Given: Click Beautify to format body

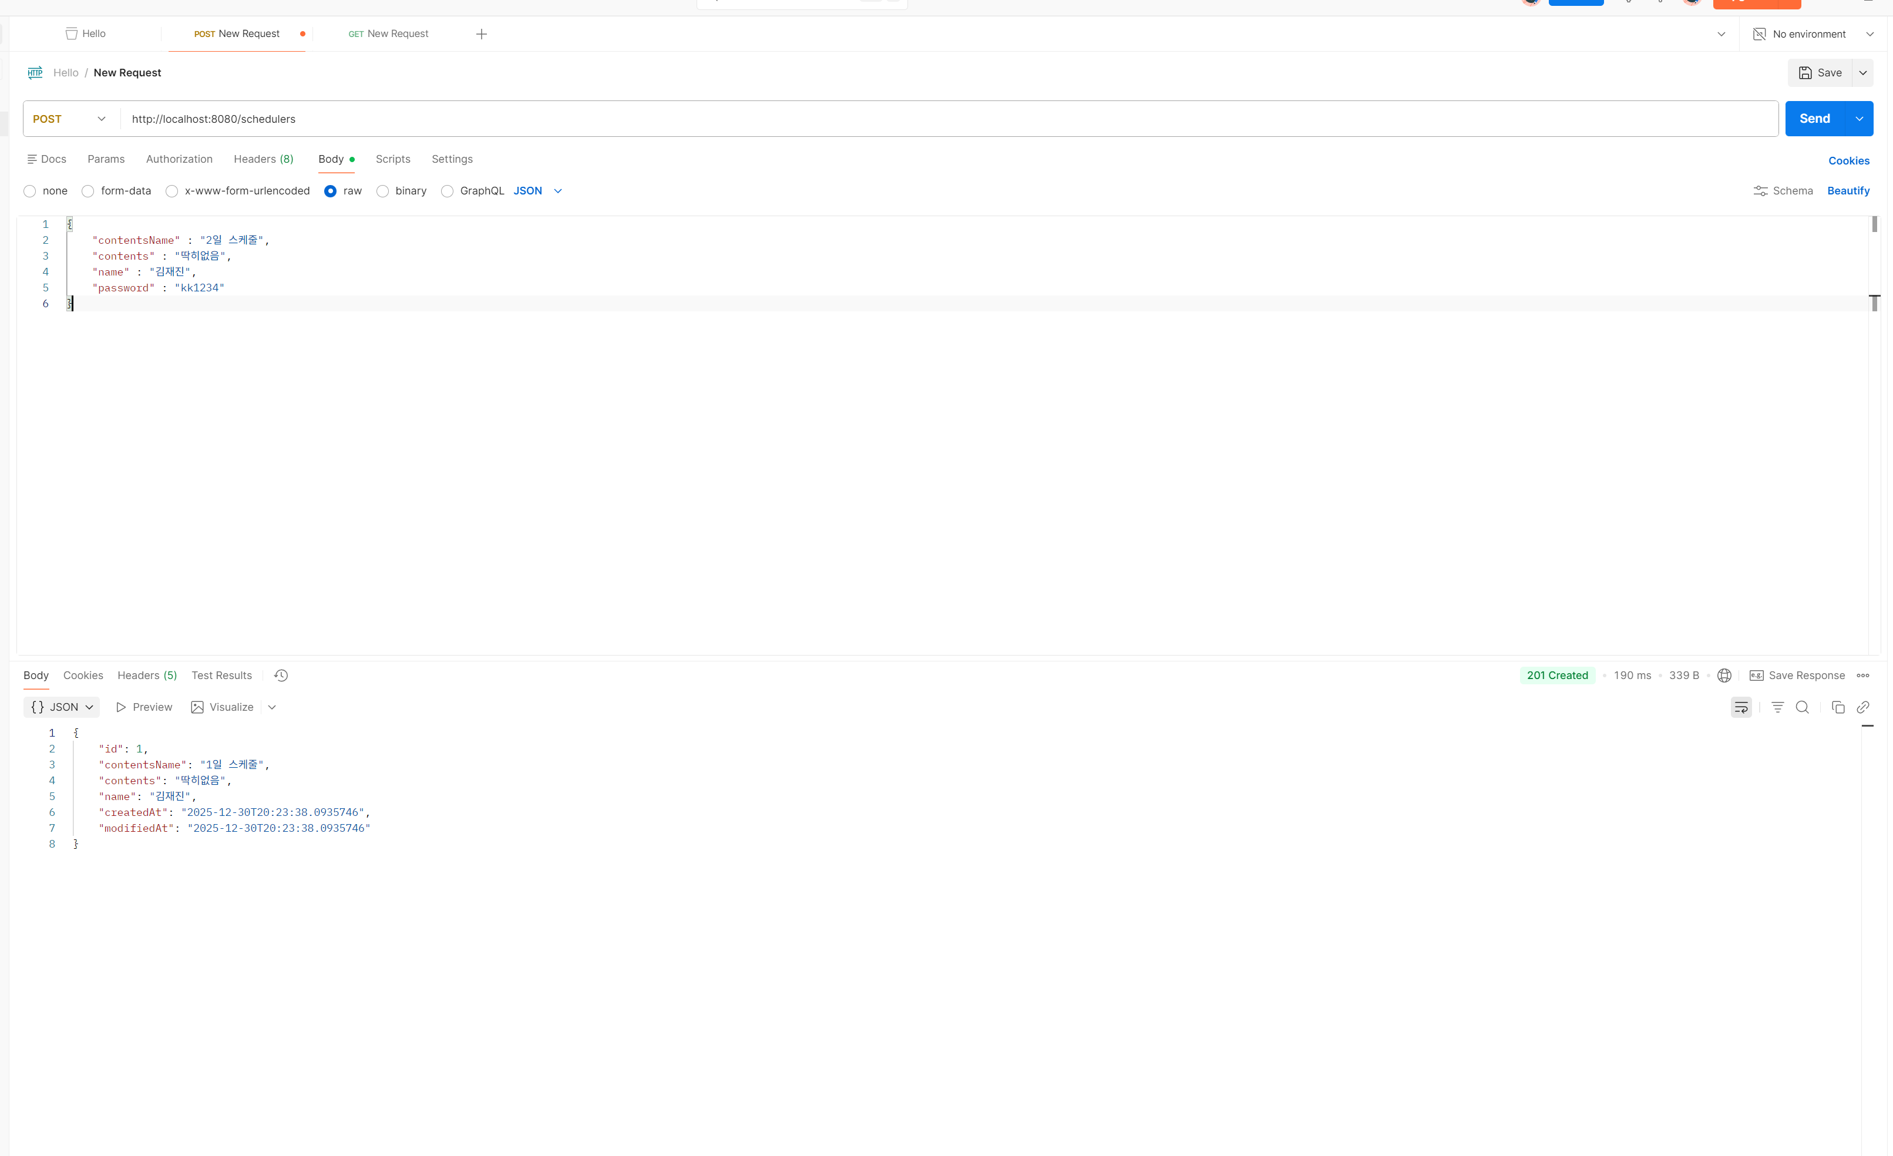Looking at the screenshot, I should (1848, 190).
